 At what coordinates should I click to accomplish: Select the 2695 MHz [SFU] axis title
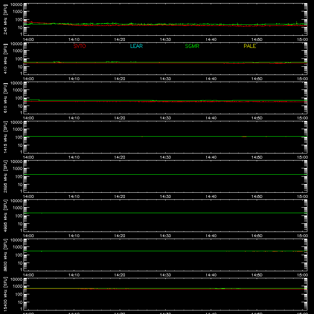pos(5,176)
